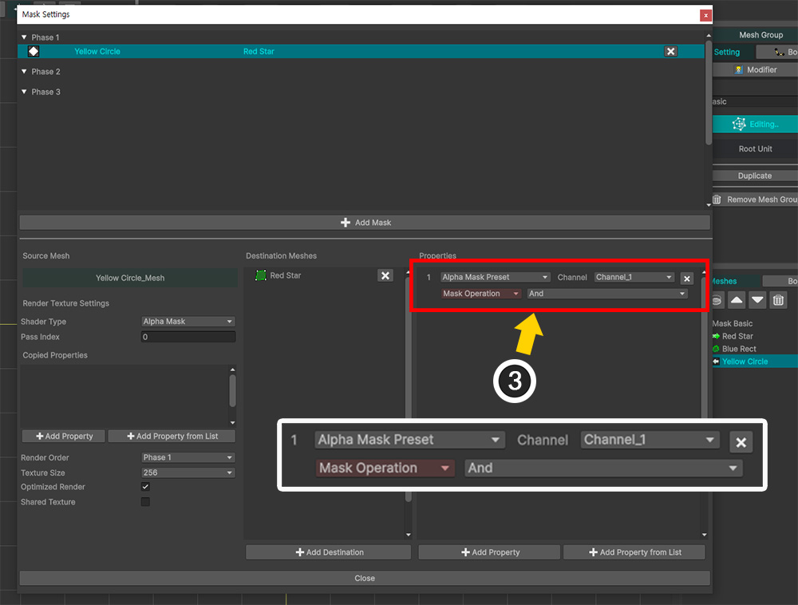The width and height of the screenshot is (798, 605).
Task: Click the trash icon in Meshes panel
Action: [778, 300]
